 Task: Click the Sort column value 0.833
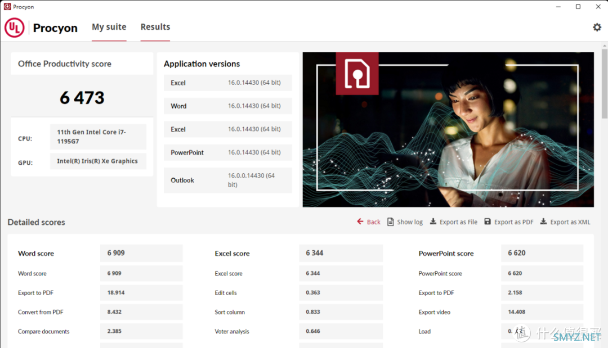click(341, 312)
